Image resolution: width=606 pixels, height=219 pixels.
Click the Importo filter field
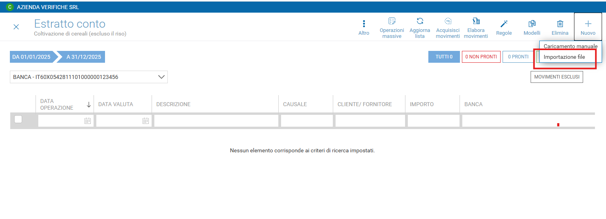(433, 121)
